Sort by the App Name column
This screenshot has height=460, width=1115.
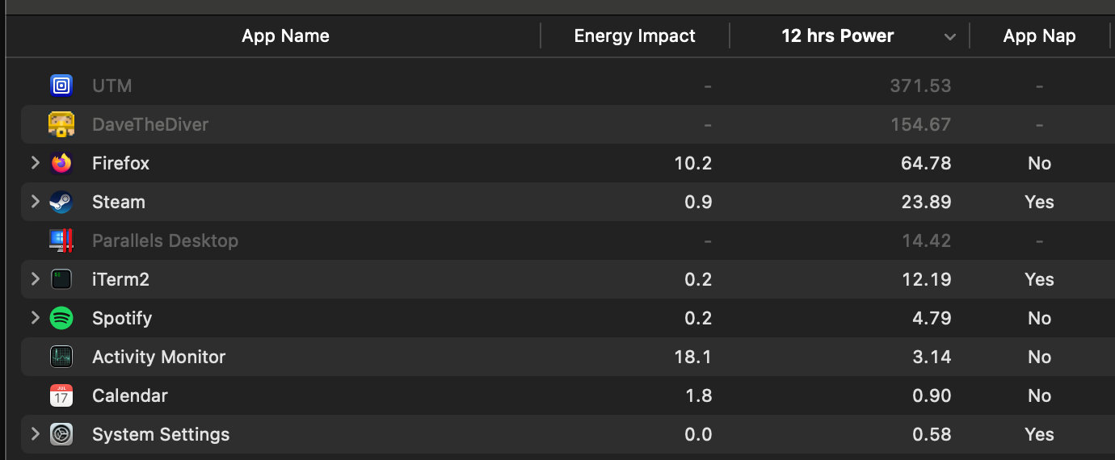click(285, 36)
